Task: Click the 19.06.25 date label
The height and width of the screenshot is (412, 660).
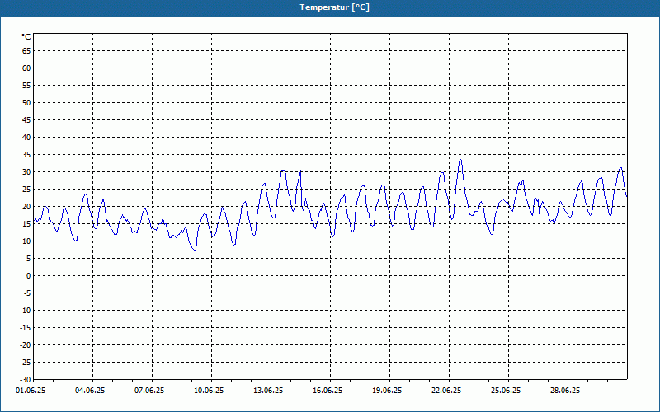Action: [x=387, y=391]
